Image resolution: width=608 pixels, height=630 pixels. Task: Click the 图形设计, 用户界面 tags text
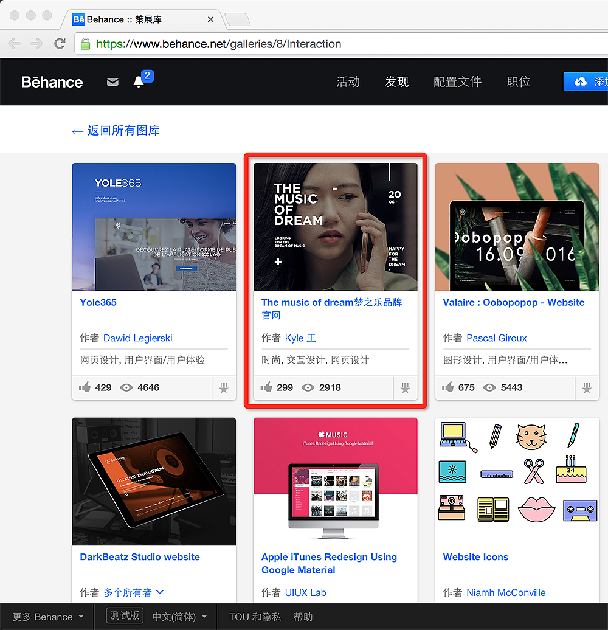point(505,360)
